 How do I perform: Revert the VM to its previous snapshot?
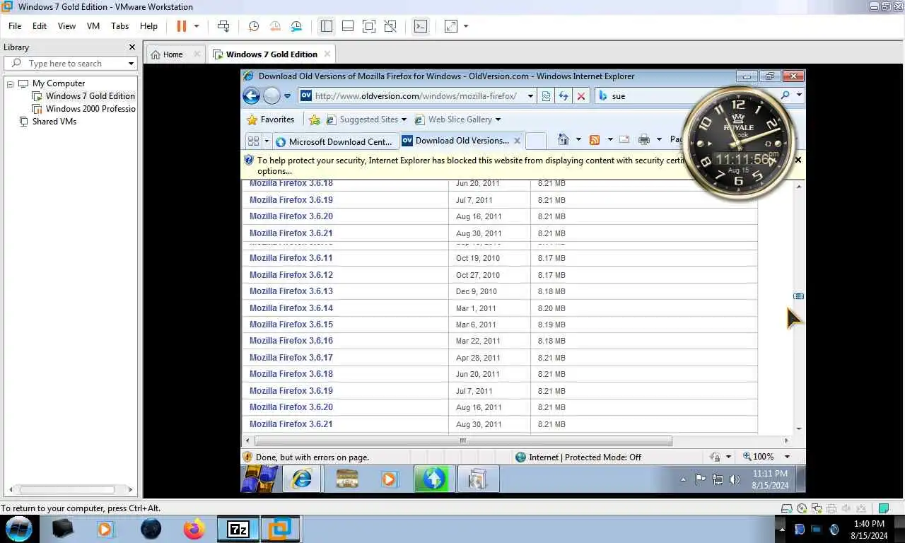[275, 26]
